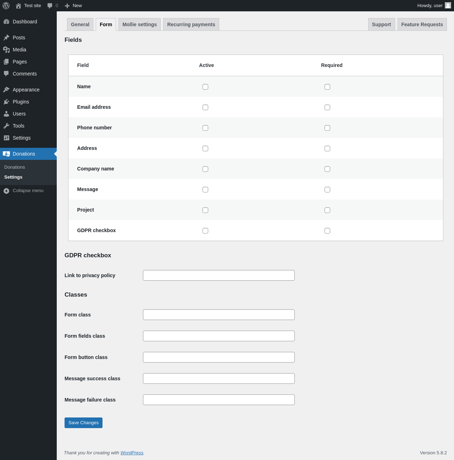Open the Appearance menu
The width and height of the screenshot is (454, 460).
click(x=28, y=90)
